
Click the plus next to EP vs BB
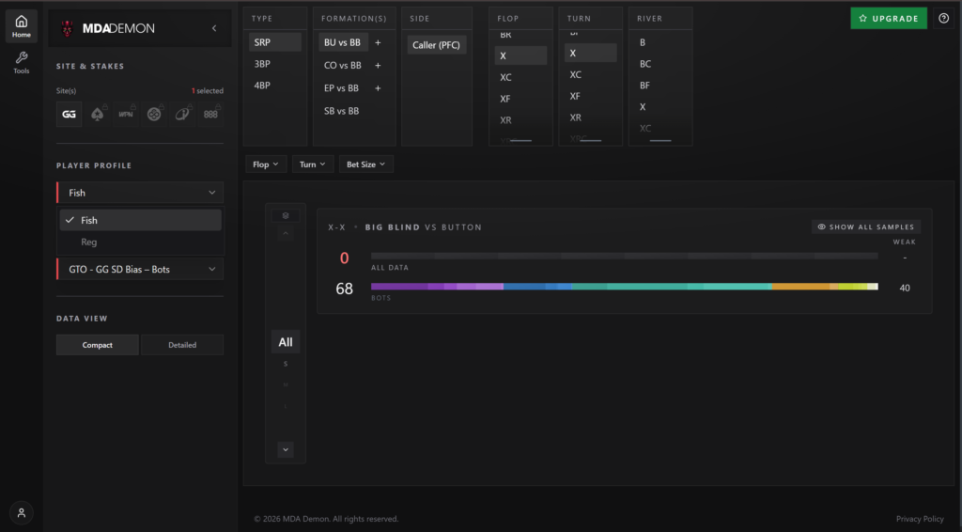pos(378,88)
